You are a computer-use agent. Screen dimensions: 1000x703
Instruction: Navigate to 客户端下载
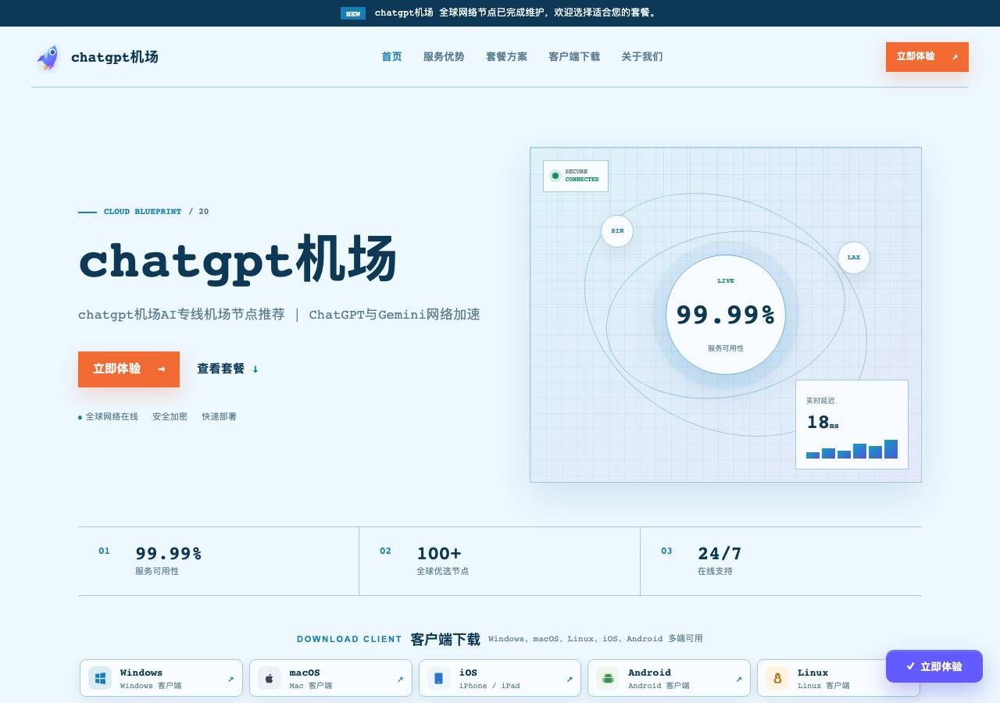tap(574, 56)
